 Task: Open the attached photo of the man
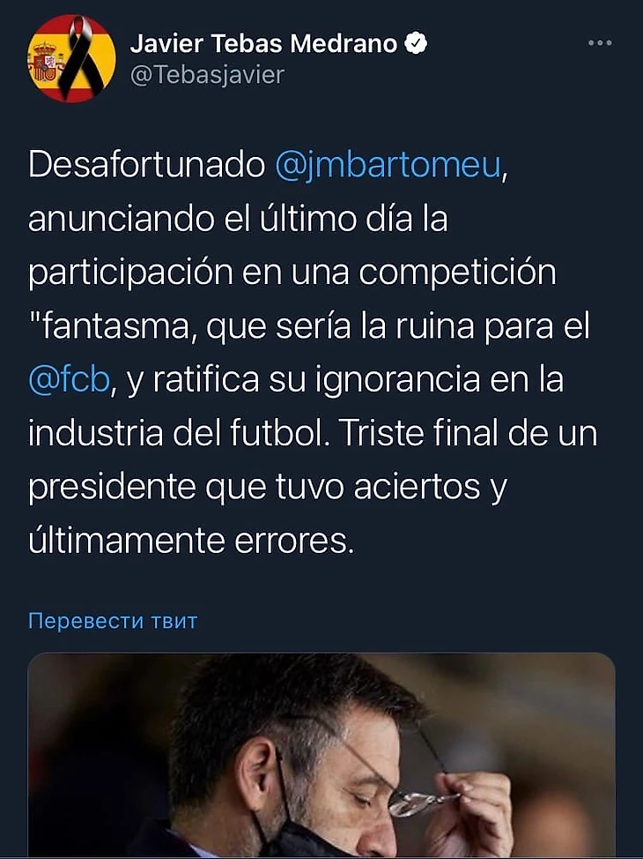(x=321, y=755)
